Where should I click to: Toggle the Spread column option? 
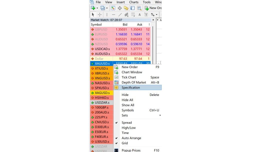[138, 122]
